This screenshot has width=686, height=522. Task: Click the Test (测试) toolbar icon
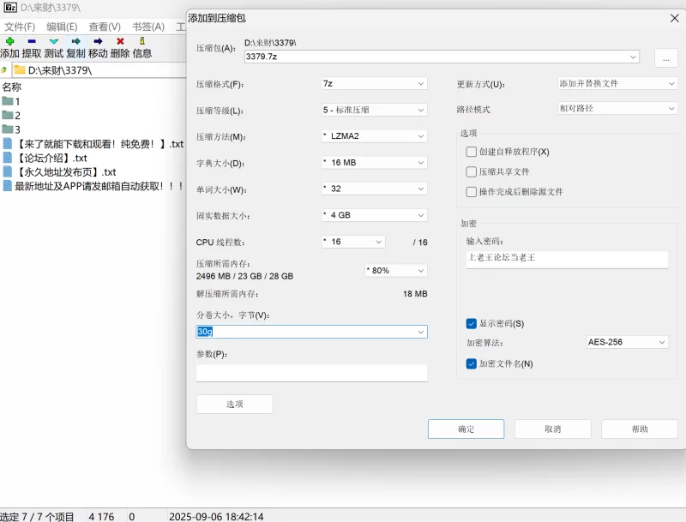[x=54, y=41]
